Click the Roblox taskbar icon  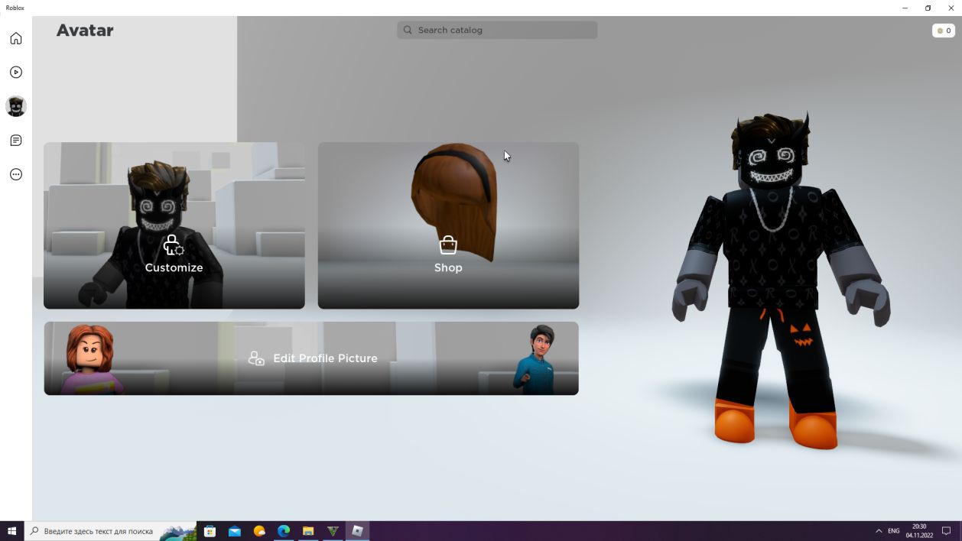pyautogui.click(x=357, y=531)
